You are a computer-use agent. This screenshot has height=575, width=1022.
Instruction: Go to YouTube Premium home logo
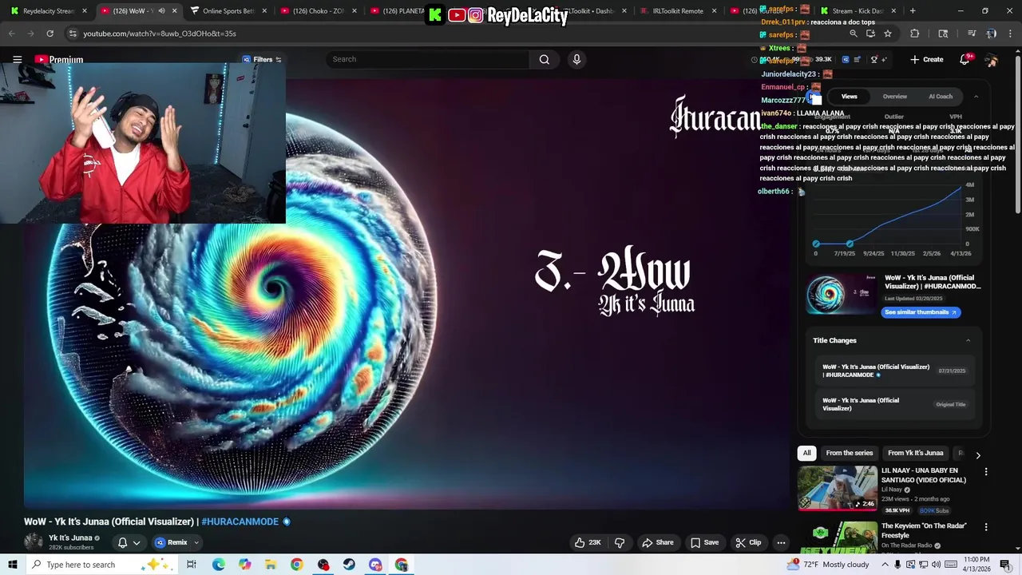(x=58, y=59)
